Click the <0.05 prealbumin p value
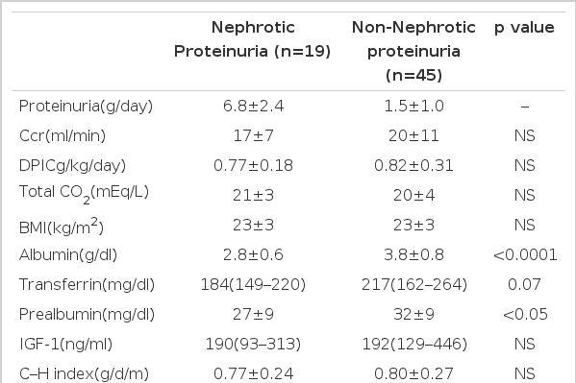 pyautogui.click(x=525, y=315)
